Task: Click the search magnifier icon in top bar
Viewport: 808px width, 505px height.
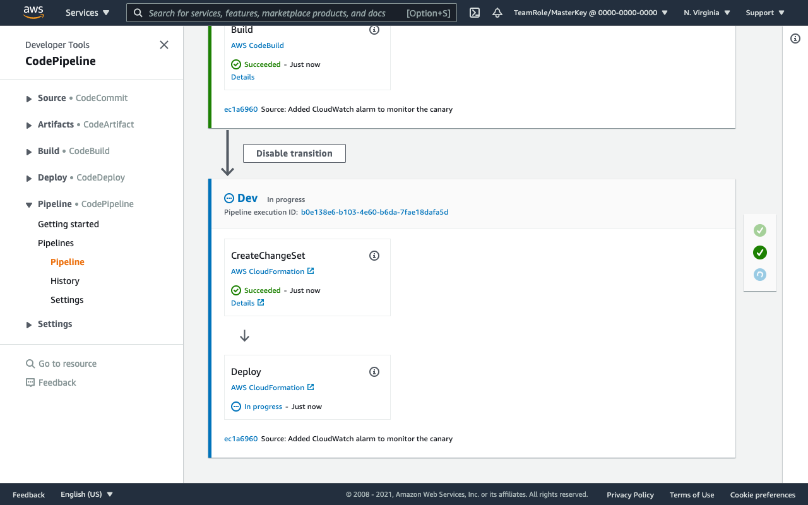Action: click(138, 13)
